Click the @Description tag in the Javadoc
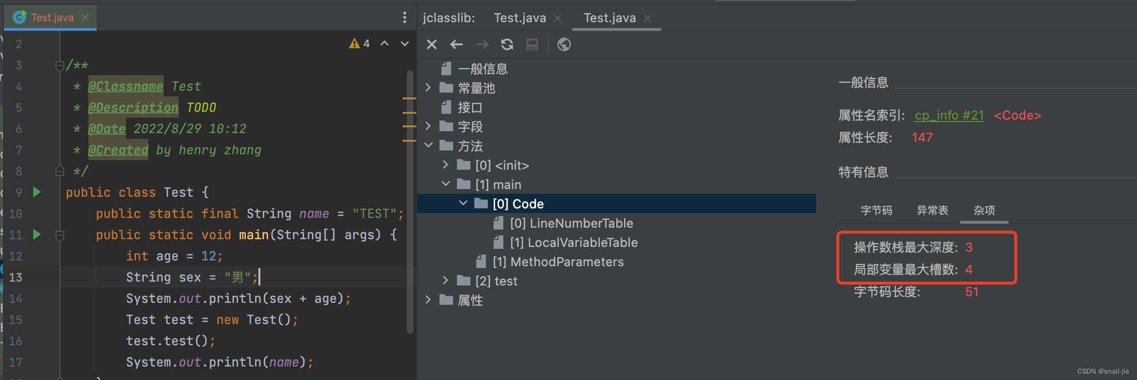The image size is (1137, 380). coord(133,107)
